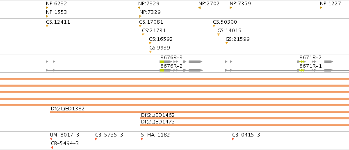This screenshot has width=349, height=150.
Task: Select the GS:21599 triangle marker
Action: pos(226,43)
